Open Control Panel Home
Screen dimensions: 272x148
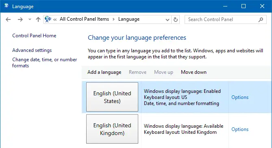click(x=34, y=36)
